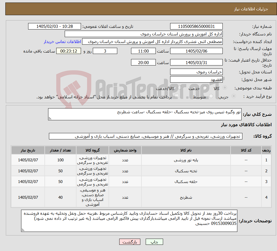Select the کالا radio button

(x=225, y=87)
